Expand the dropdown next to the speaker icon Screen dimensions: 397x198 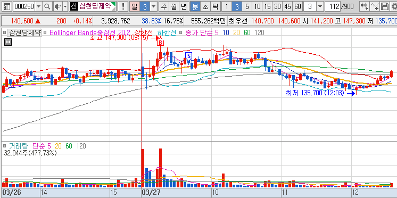(65, 6)
